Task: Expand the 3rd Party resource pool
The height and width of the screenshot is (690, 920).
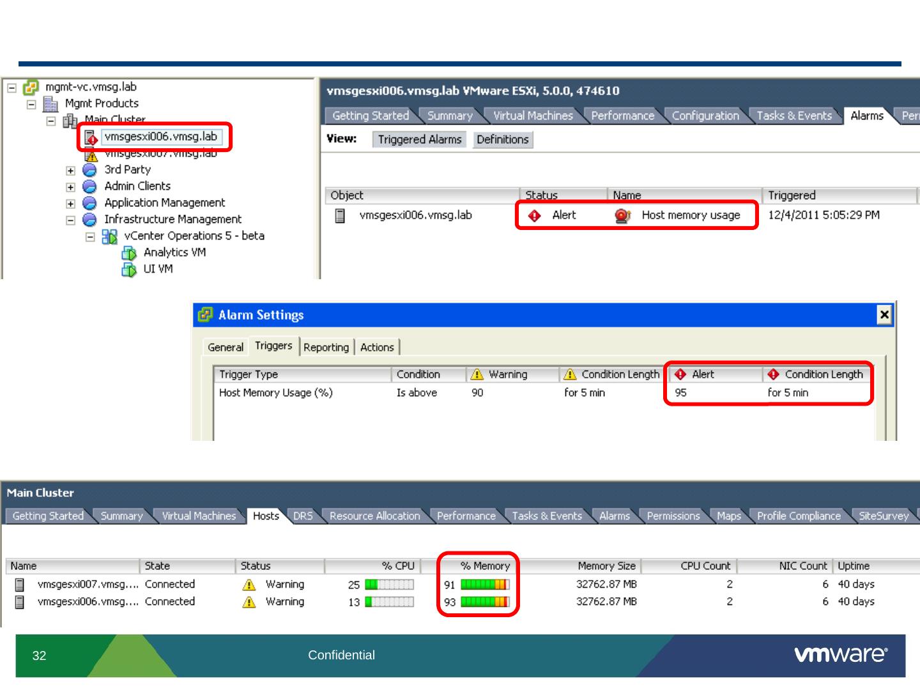Action: click(x=70, y=171)
